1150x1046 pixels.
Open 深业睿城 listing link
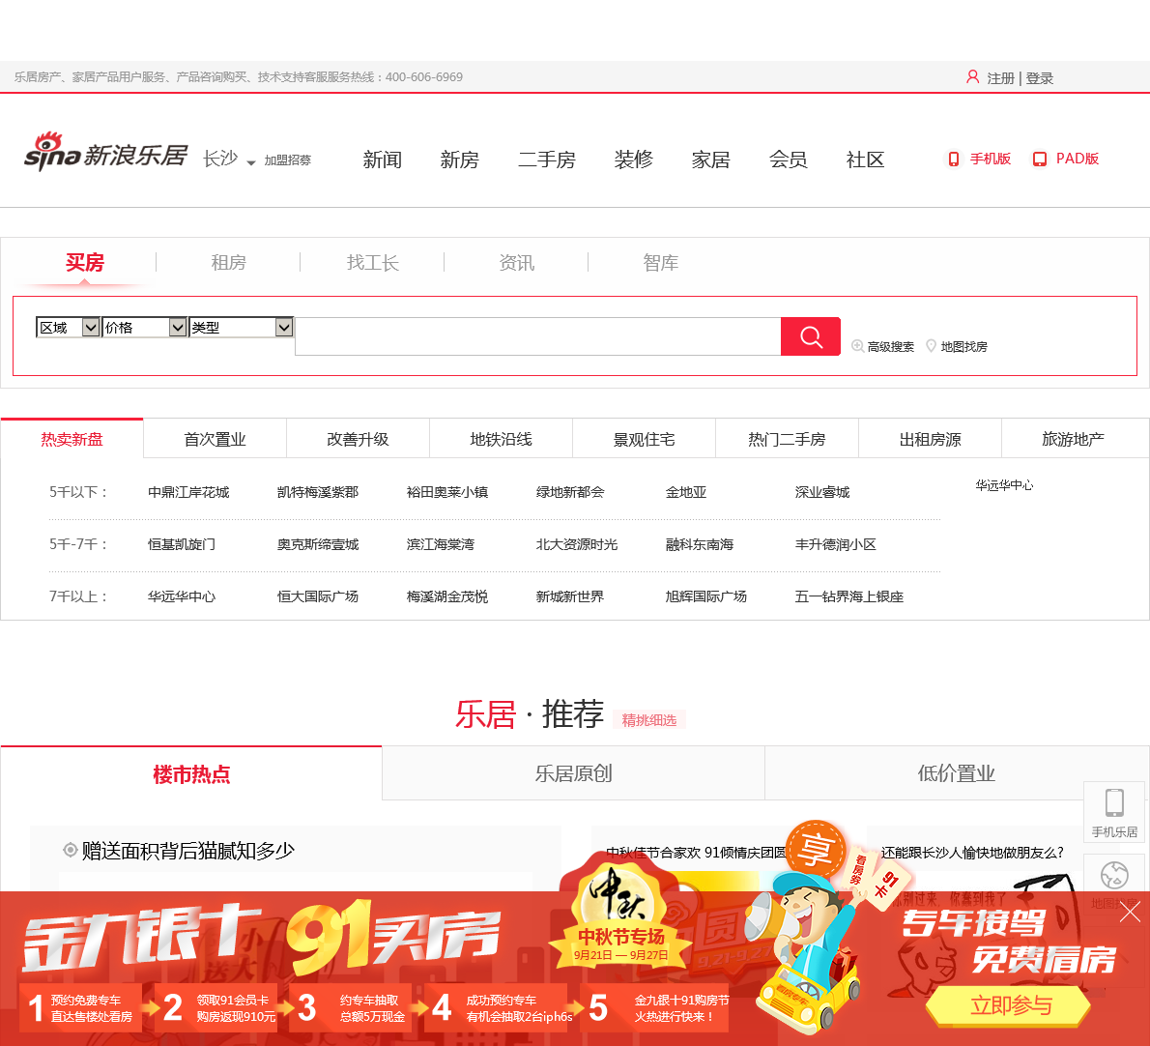pos(822,492)
